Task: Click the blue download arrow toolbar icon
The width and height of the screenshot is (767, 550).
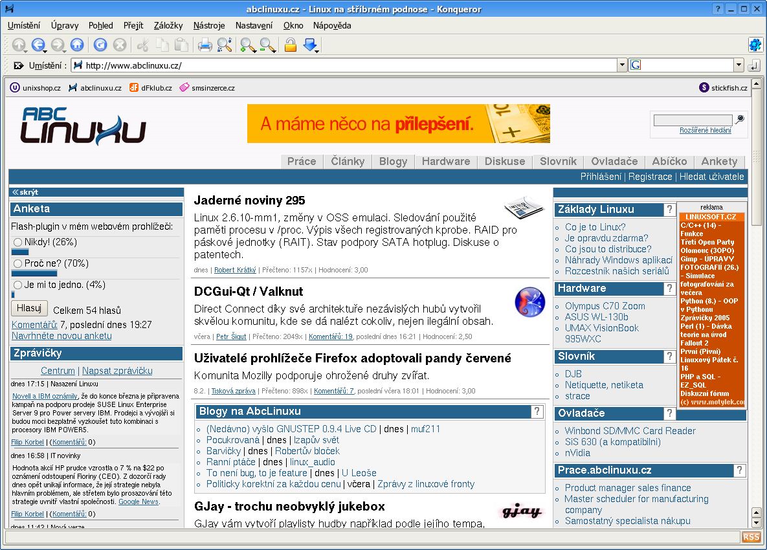Action: click(x=310, y=45)
